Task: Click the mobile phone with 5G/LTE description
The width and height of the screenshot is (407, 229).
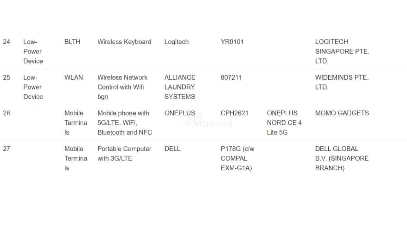Action: 124,123
